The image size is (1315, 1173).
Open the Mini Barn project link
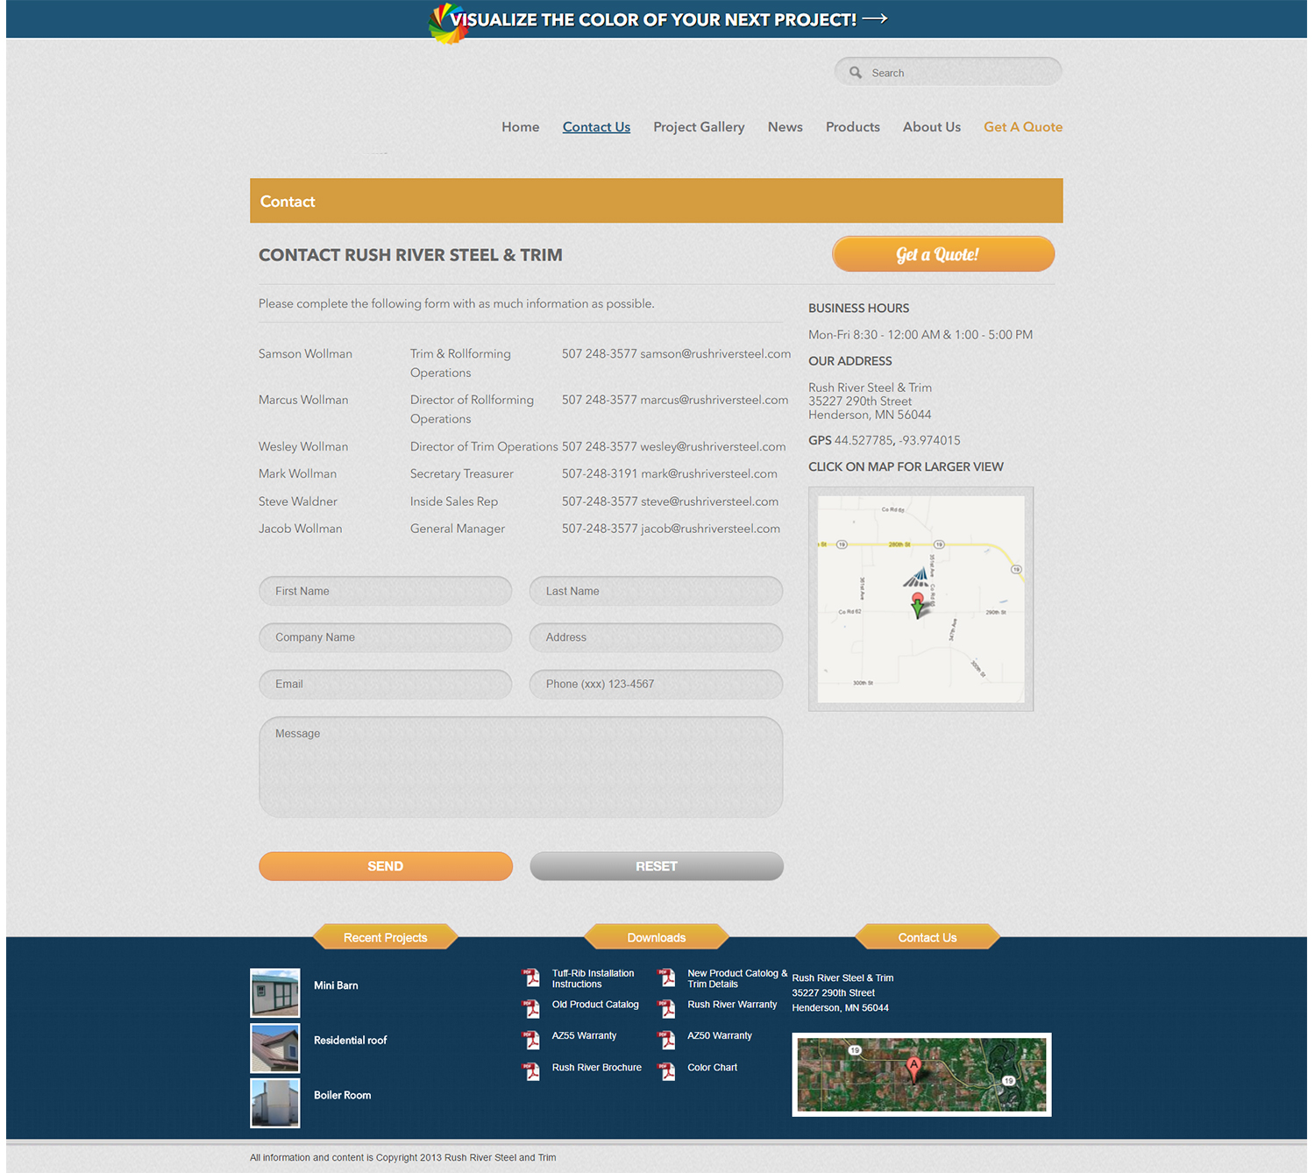336,985
